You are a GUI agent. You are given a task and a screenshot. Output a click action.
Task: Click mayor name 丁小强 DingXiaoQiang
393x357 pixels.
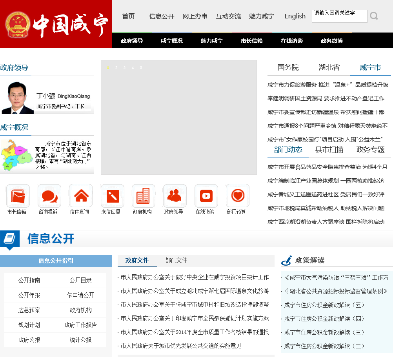[x=63, y=96]
